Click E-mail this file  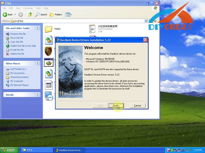point(15,50)
